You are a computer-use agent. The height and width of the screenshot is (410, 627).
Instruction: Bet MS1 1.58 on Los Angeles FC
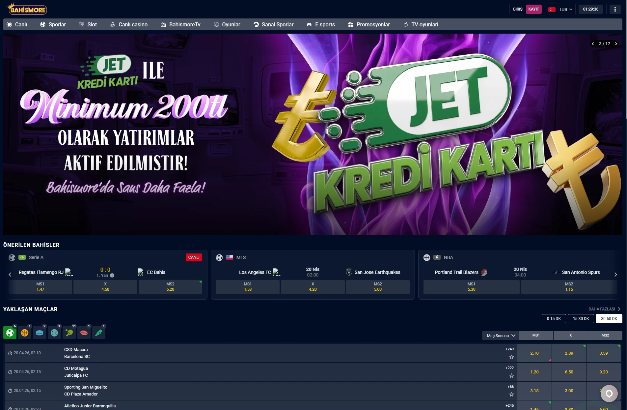(248, 287)
